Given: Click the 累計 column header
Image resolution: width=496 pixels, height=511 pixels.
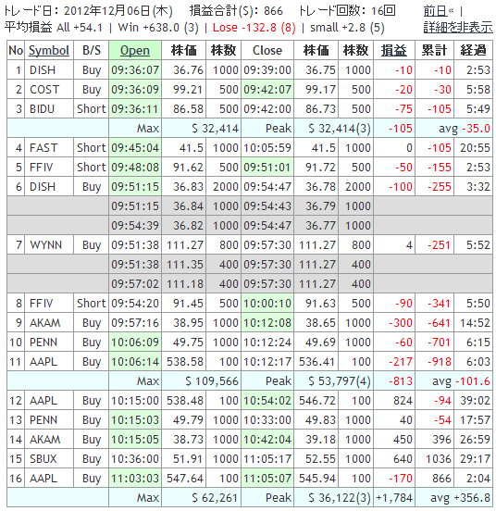Looking at the screenshot, I should 434,51.
